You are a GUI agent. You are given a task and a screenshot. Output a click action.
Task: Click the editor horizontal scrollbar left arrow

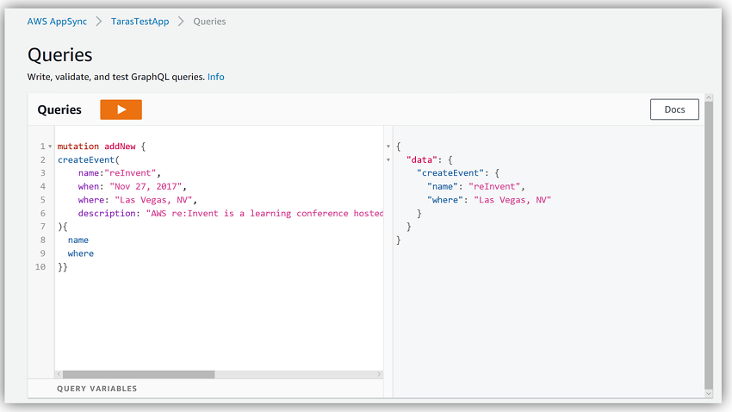click(59, 374)
